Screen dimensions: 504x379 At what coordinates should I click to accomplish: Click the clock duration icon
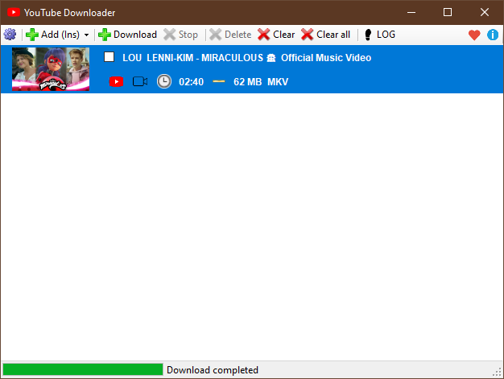tap(164, 82)
